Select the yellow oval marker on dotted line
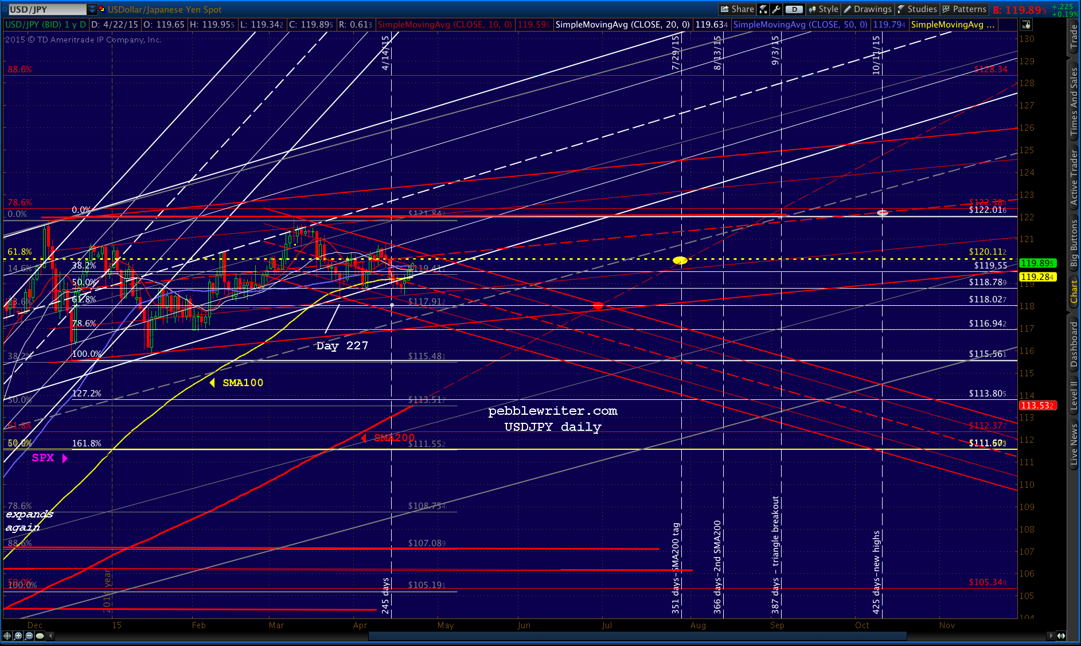1081x646 pixels. pyautogui.click(x=680, y=260)
